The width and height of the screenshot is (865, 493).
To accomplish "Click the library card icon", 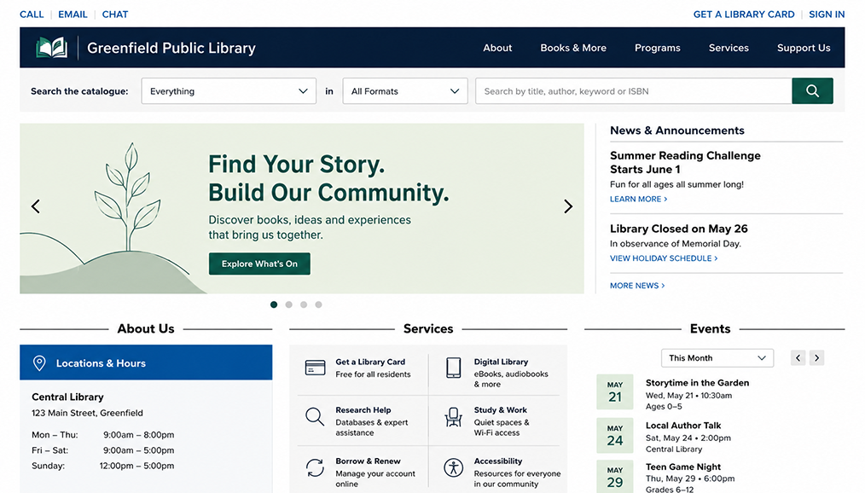I will pyautogui.click(x=315, y=368).
